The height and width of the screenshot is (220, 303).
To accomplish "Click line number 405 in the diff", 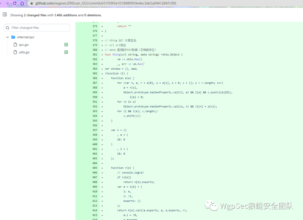I will click(x=95, y=168).
